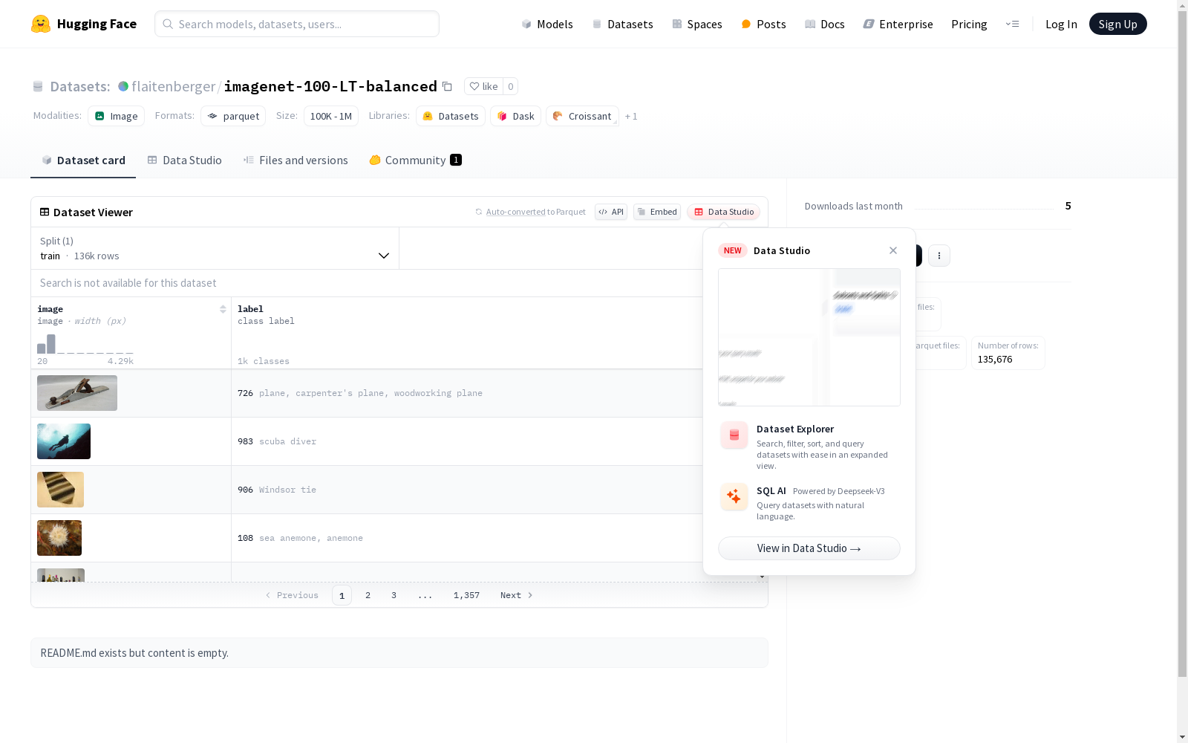The height and width of the screenshot is (743, 1188).
Task: Open the carpenter's plane thumbnail
Action: point(77,393)
